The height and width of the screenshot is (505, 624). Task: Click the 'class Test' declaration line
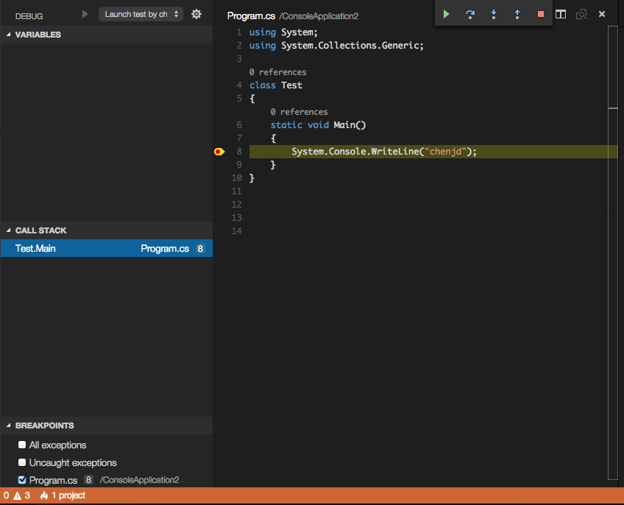276,85
